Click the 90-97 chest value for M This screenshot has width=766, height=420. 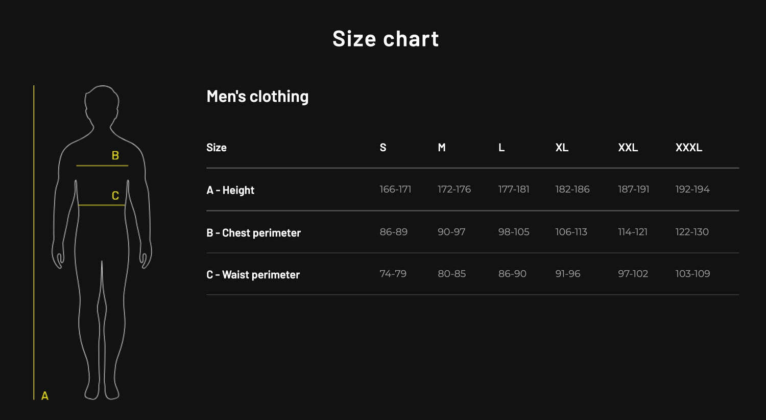pyautogui.click(x=451, y=232)
